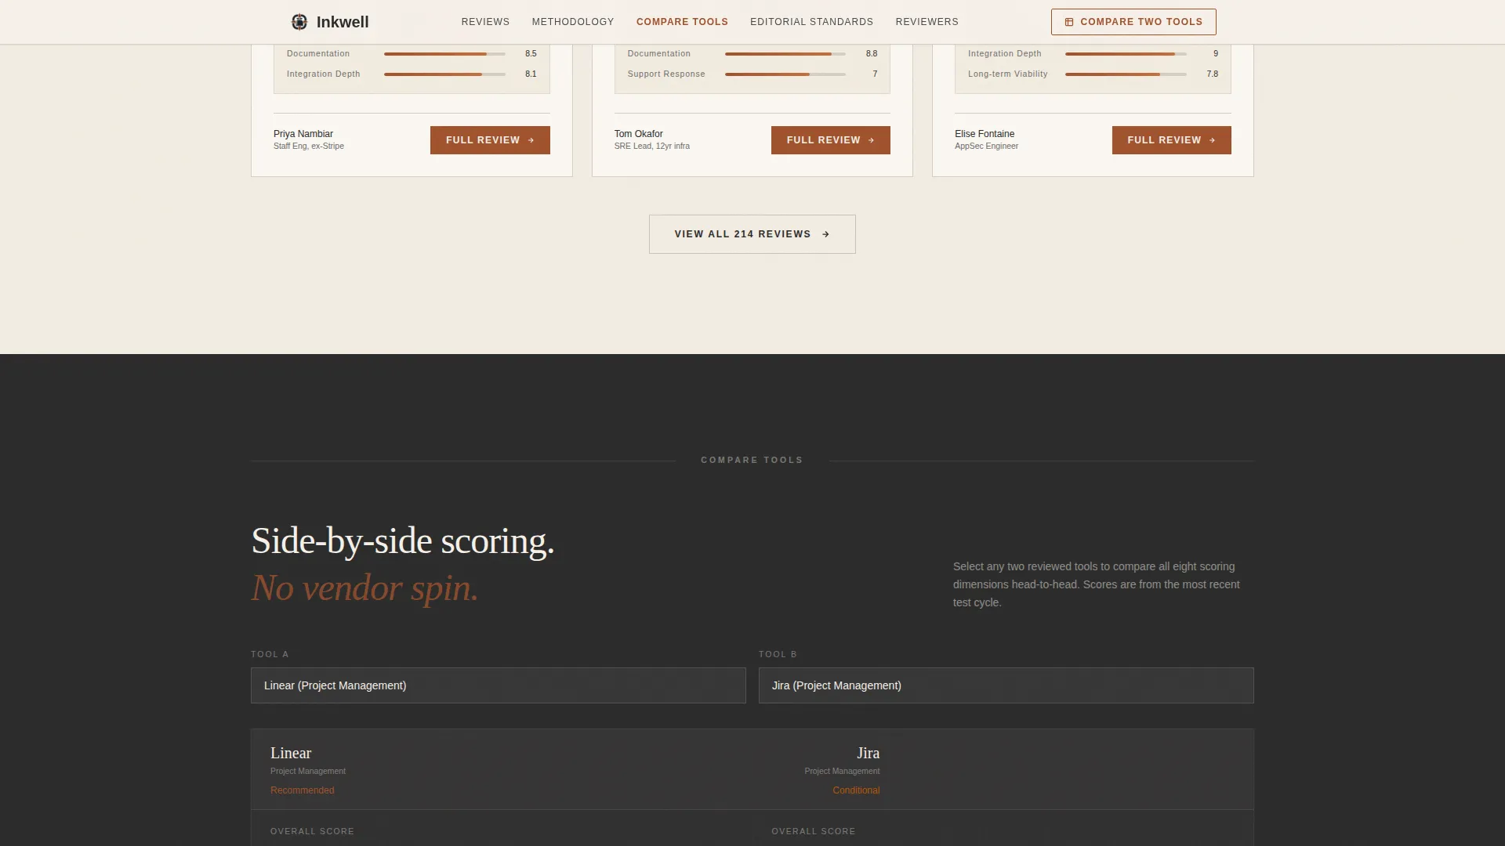Click the Inkwell brand name
This screenshot has height=846, width=1505.
[x=343, y=22]
